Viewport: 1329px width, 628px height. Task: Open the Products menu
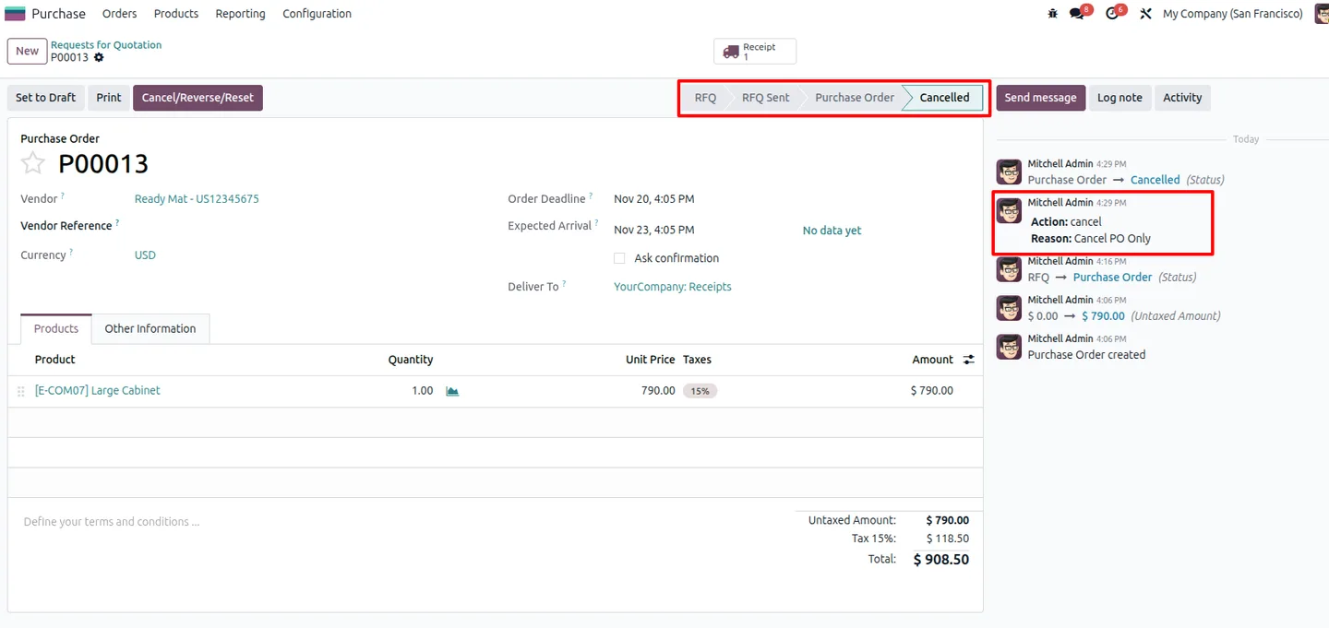tap(176, 14)
